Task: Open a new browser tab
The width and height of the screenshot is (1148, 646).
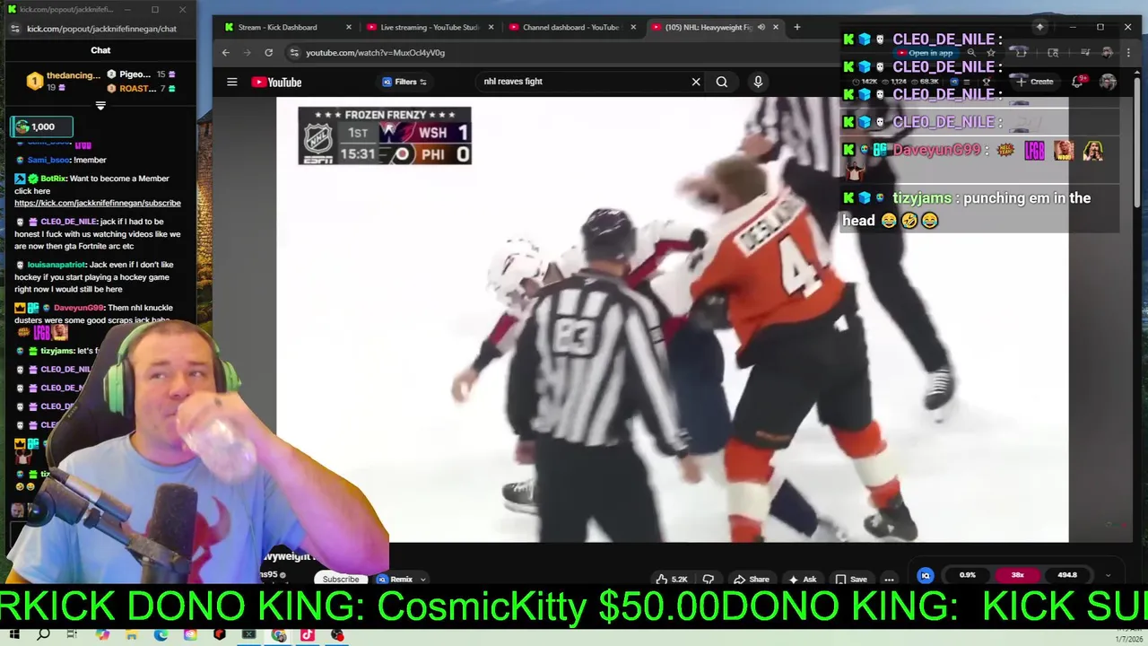Action: [797, 27]
